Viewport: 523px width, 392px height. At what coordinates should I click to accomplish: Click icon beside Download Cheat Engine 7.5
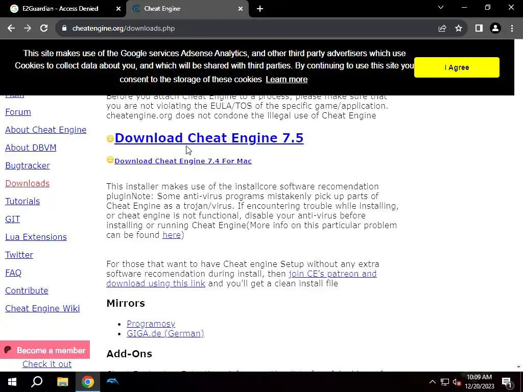coord(110,138)
